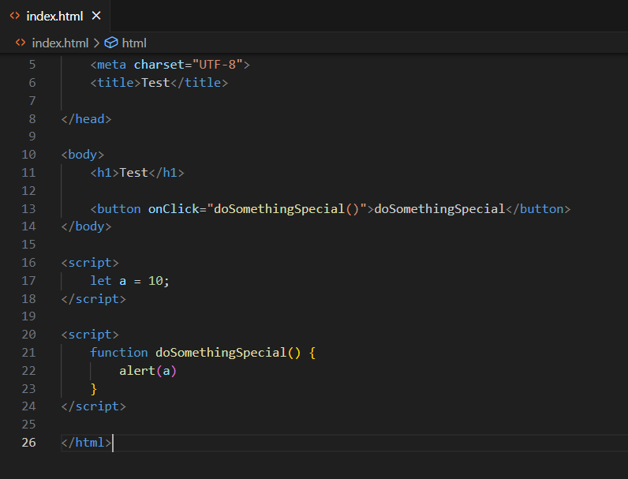Click line number 20 in the gutter

coord(28,335)
